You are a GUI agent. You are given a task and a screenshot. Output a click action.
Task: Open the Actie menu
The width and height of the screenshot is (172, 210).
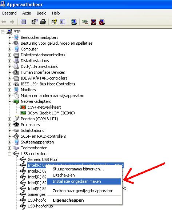tap(27, 13)
